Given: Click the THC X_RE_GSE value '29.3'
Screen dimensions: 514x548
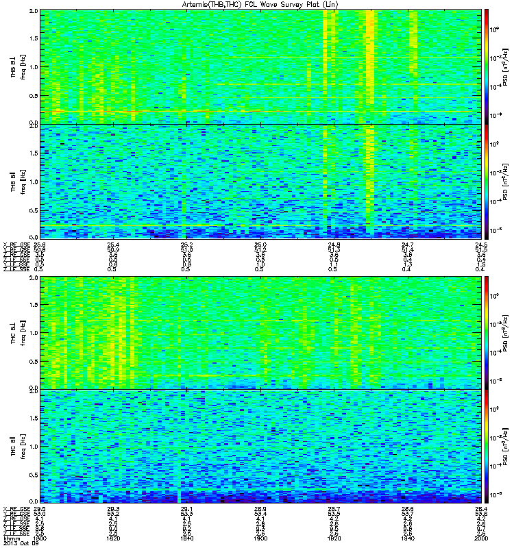Looking at the screenshot, I should (x=113, y=509).
